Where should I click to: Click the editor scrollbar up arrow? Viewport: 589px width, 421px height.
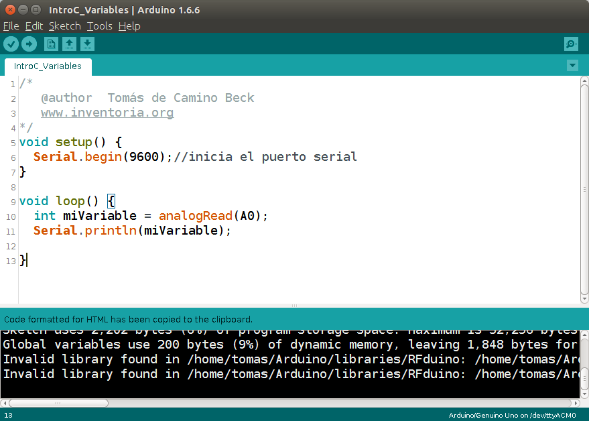coord(584,80)
